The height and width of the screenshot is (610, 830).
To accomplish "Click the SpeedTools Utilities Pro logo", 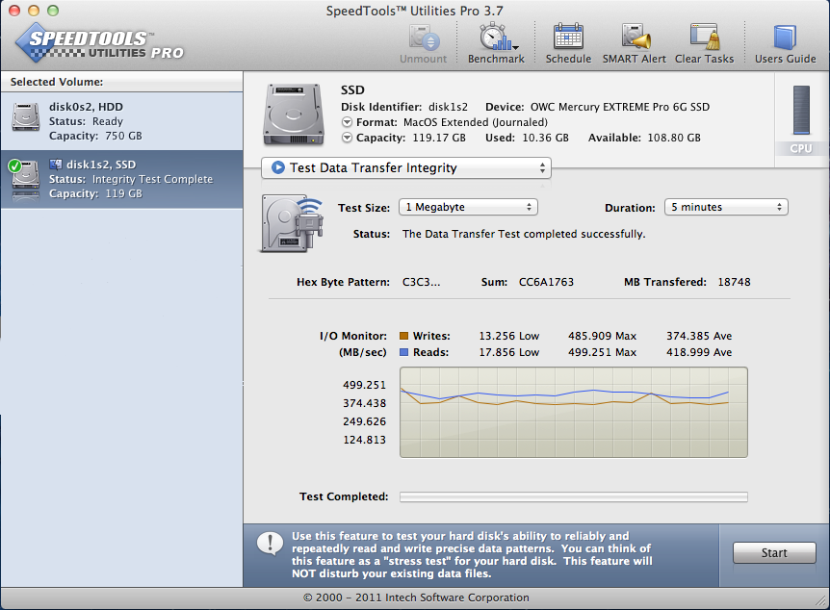I will [99, 44].
